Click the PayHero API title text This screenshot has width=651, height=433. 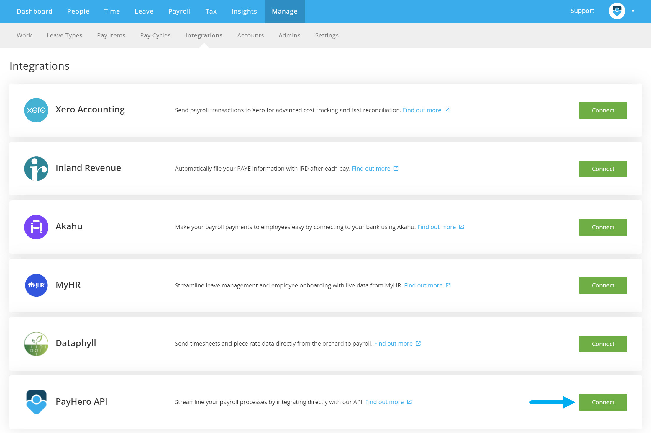pos(81,402)
